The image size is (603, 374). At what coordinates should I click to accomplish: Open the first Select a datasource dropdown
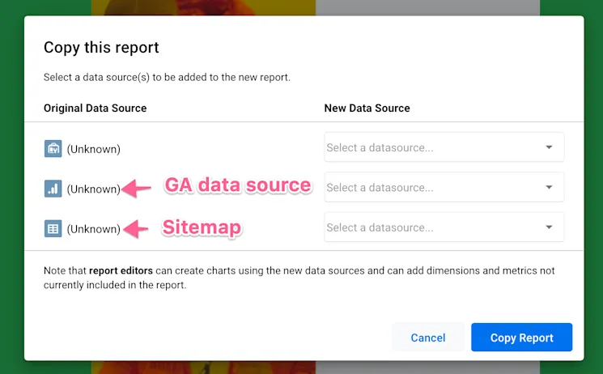click(444, 147)
